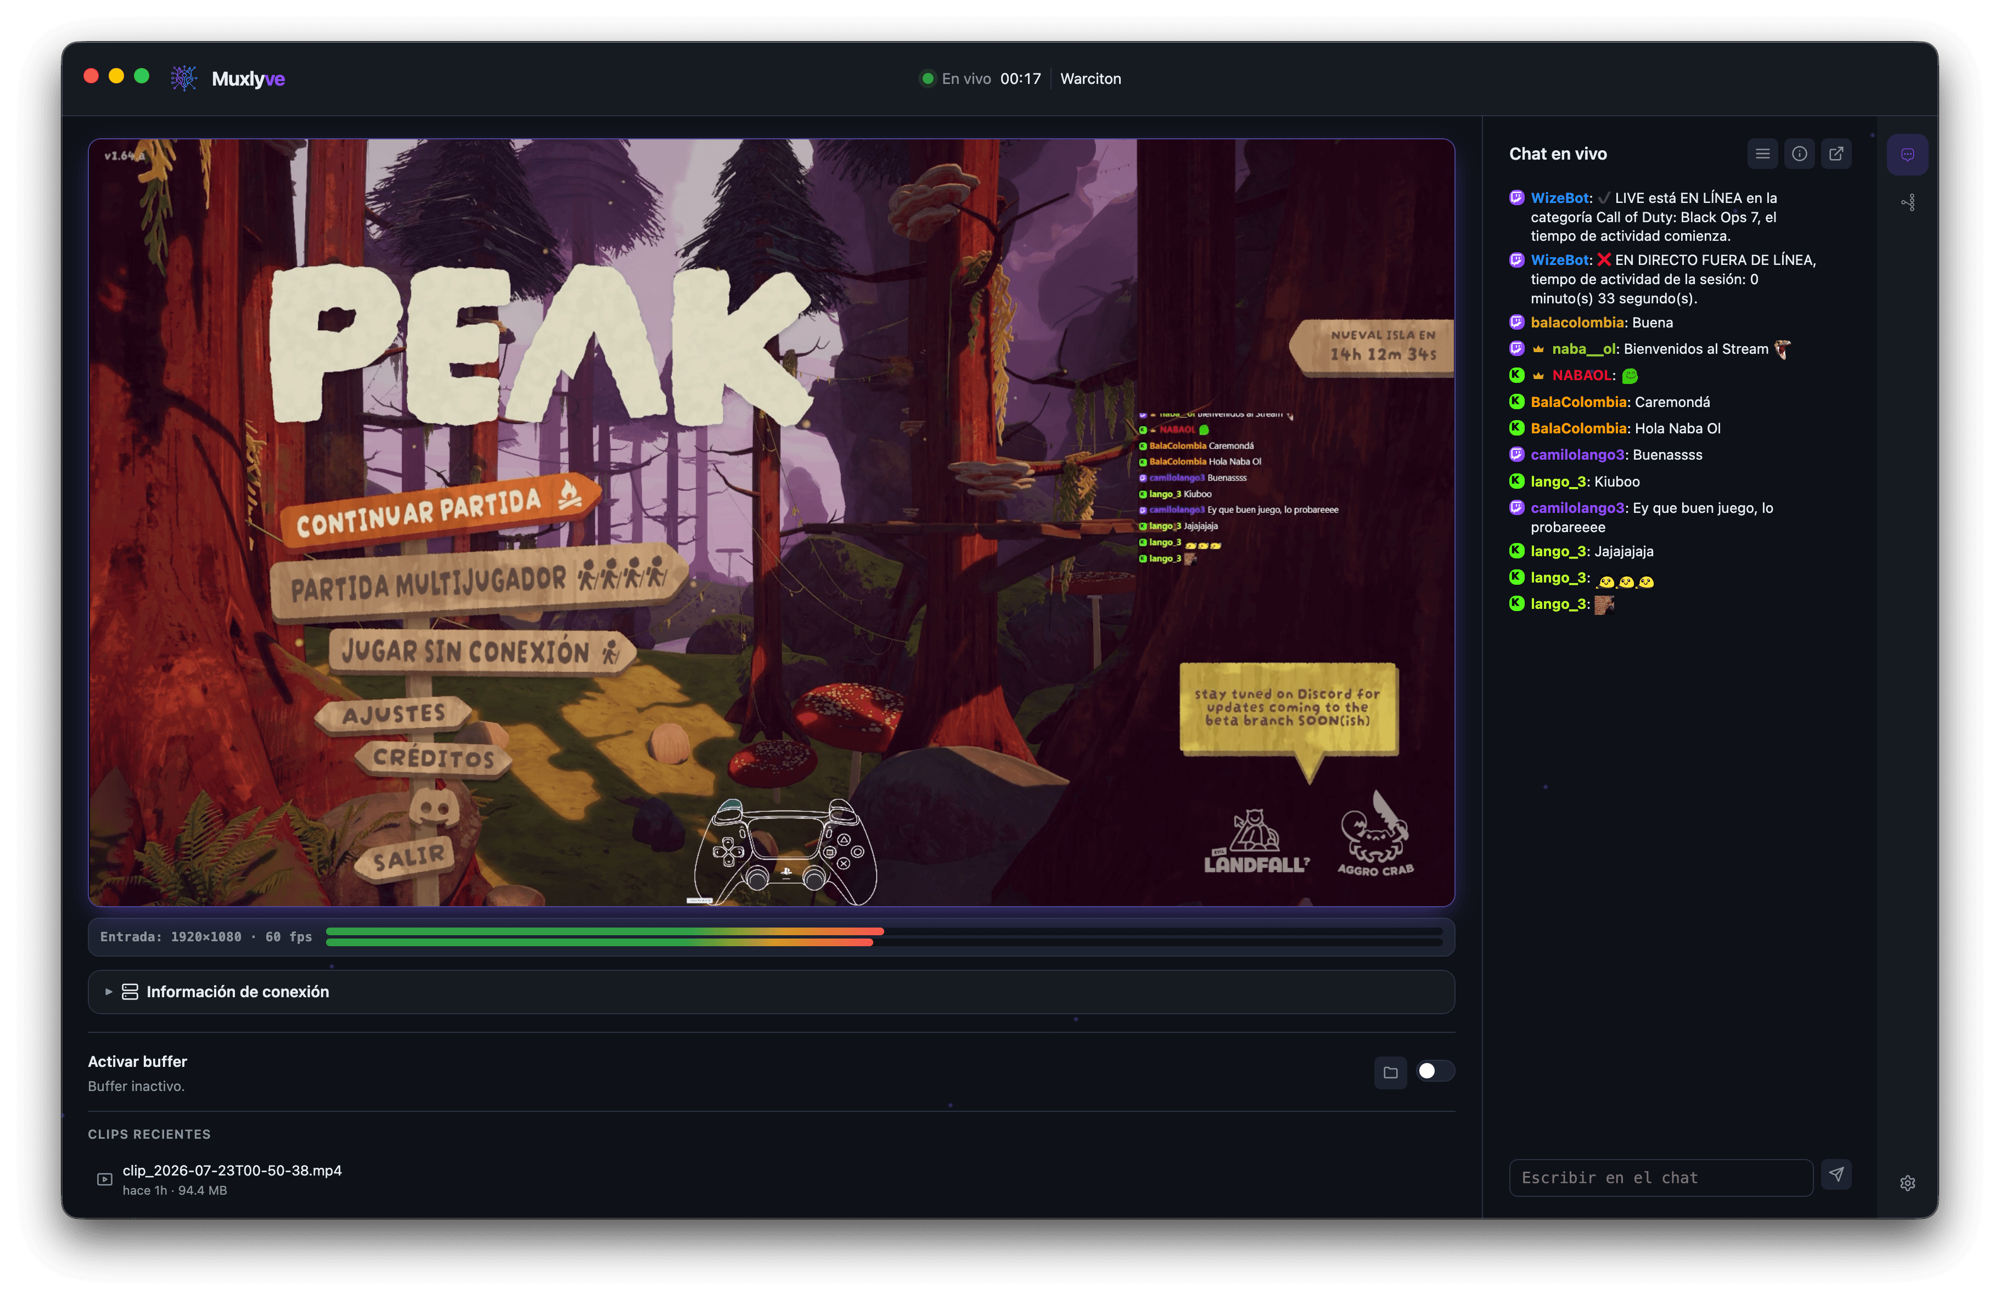The height and width of the screenshot is (1300, 2000).
Task: Open the clips folder icon beside the buffer switch
Action: [x=1391, y=1072]
